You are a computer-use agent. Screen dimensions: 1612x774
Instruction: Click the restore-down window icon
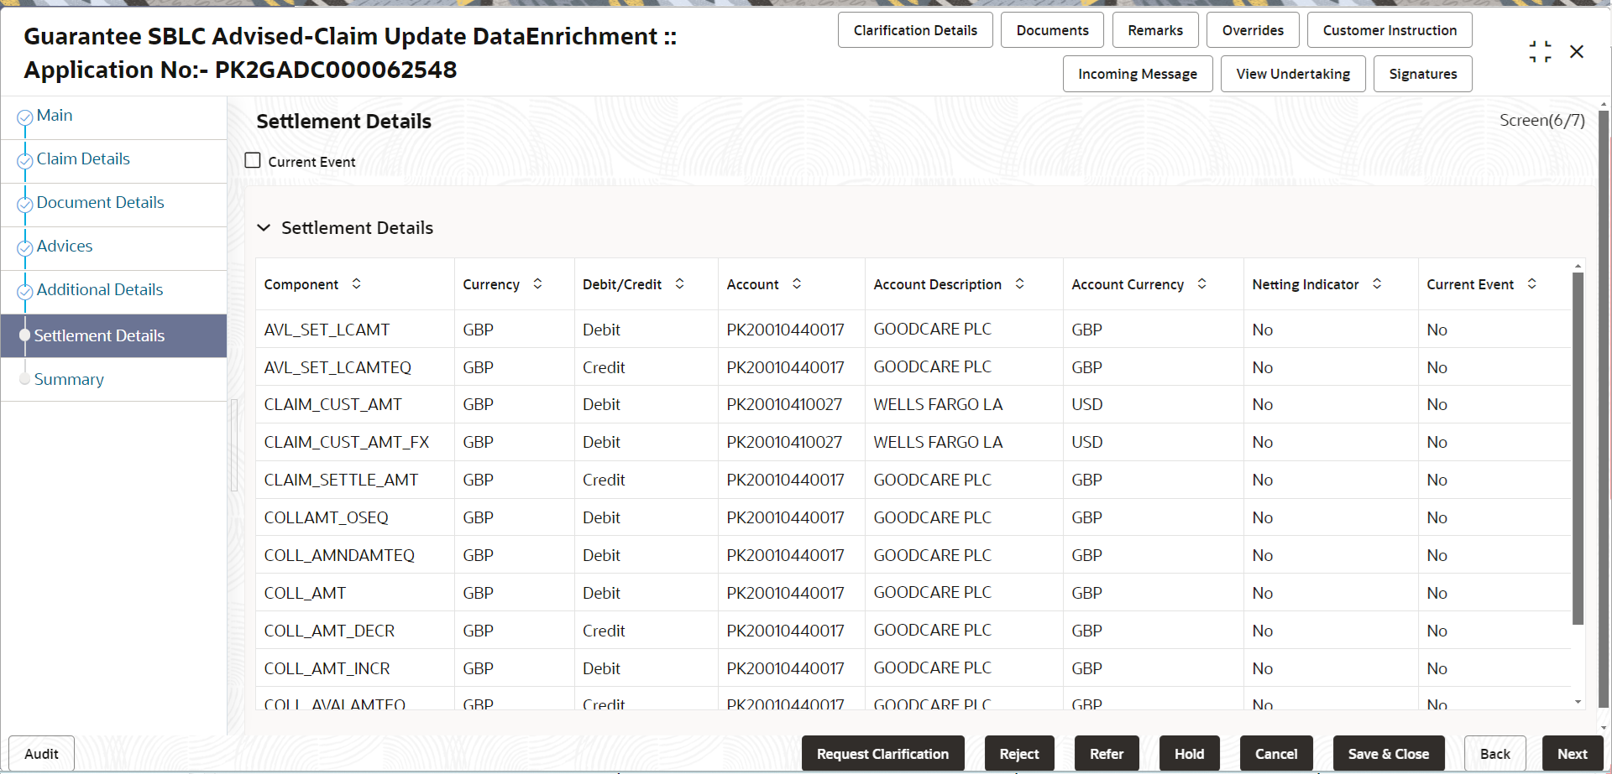pos(1540,52)
